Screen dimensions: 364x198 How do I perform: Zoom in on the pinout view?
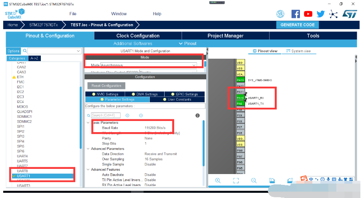click(x=218, y=180)
